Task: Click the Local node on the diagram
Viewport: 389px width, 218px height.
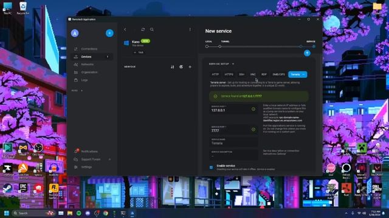Action: click(207, 47)
